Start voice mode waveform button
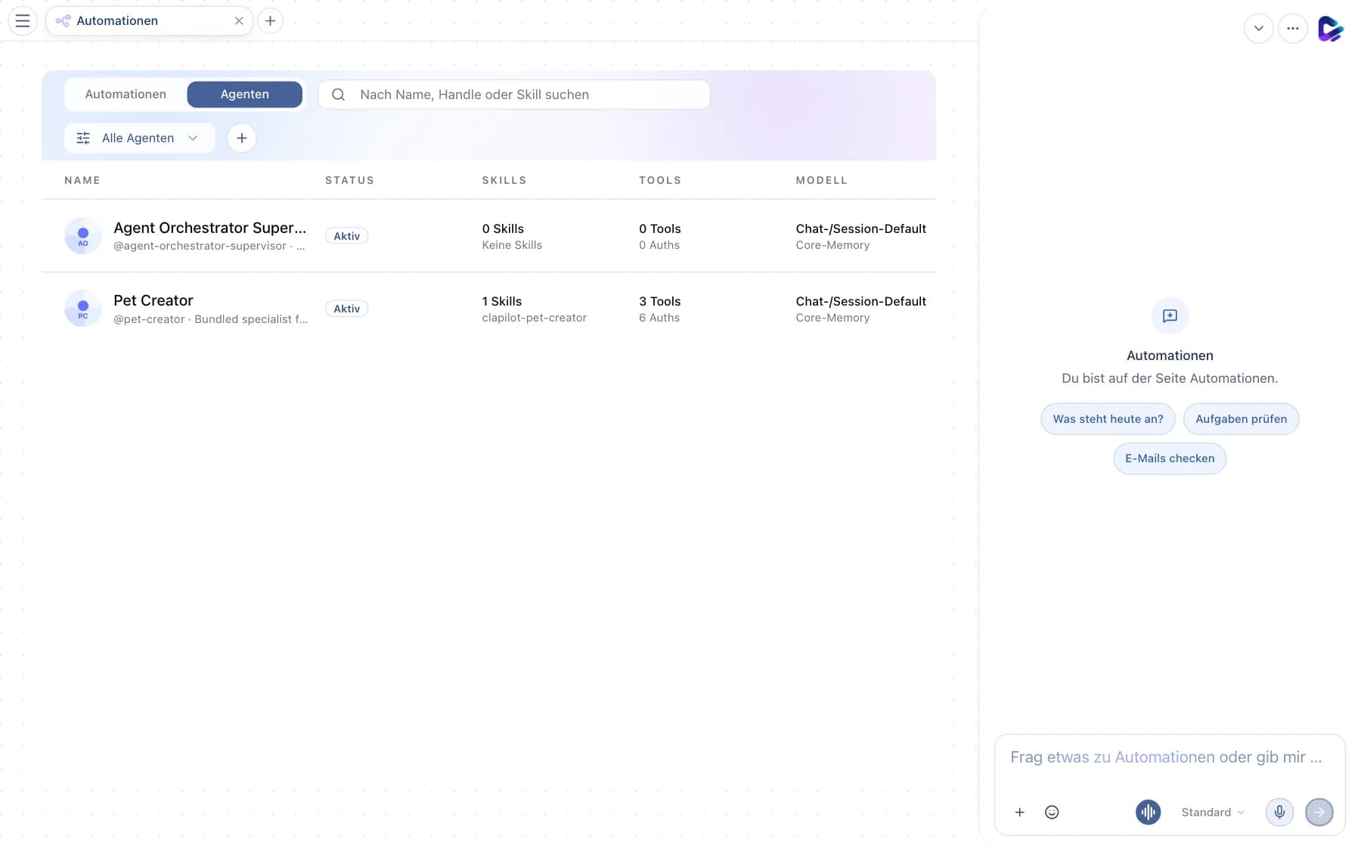The width and height of the screenshot is (1361, 851). (x=1148, y=812)
